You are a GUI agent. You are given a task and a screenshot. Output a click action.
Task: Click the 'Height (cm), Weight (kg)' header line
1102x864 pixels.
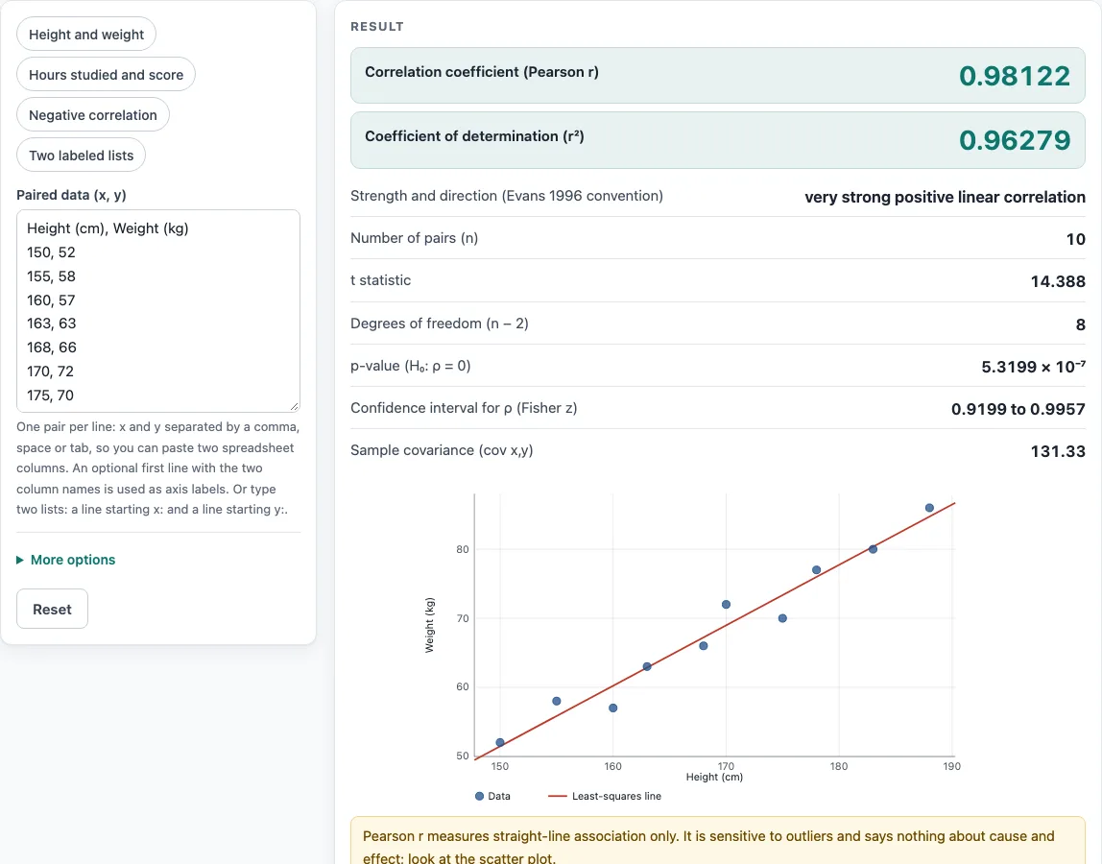pos(108,228)
